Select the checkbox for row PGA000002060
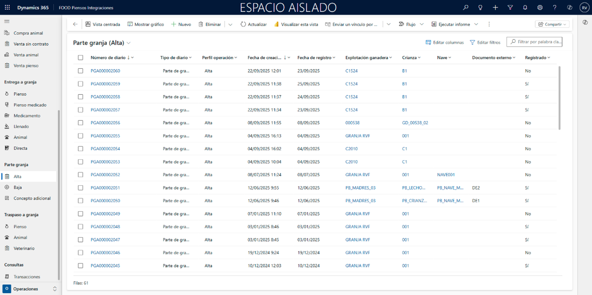Viewport: 592px width, 295px height. 81,71
